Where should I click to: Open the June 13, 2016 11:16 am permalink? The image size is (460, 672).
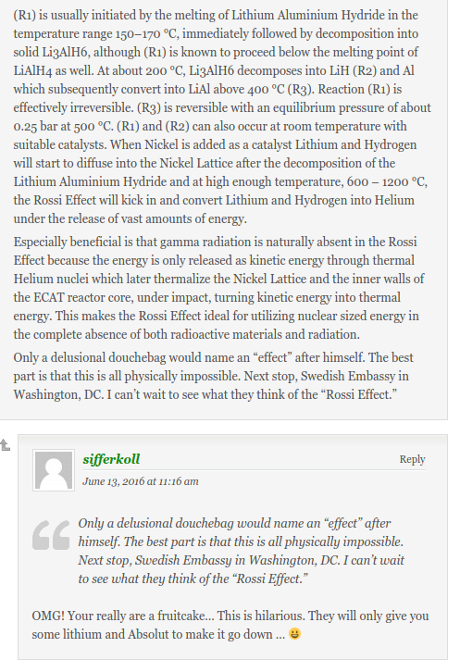[x=141, y=481]
